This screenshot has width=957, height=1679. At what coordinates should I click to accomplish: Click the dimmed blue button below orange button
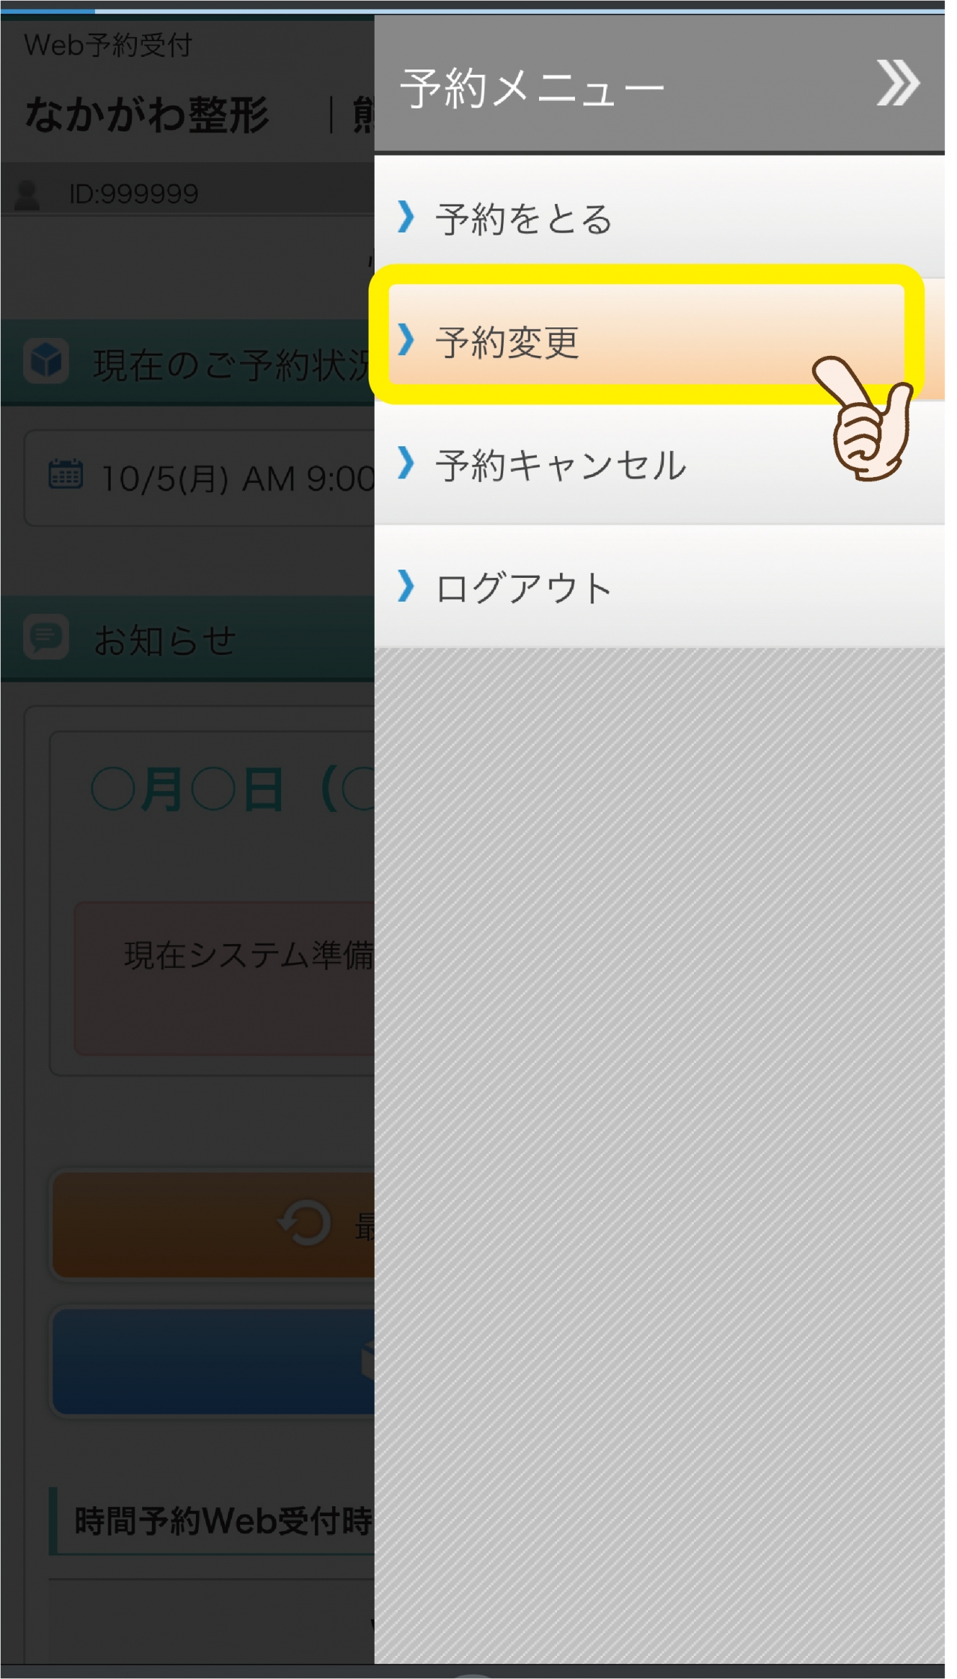click(x=214, y=1362)
